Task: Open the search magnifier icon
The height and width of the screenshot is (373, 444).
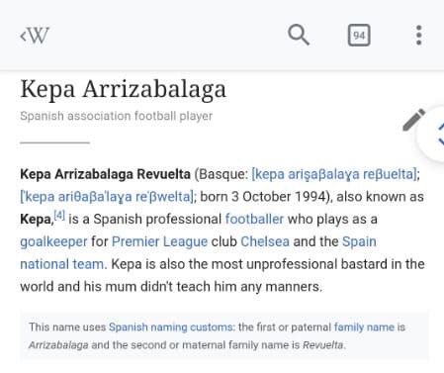Action: click(x=299, y=35)
